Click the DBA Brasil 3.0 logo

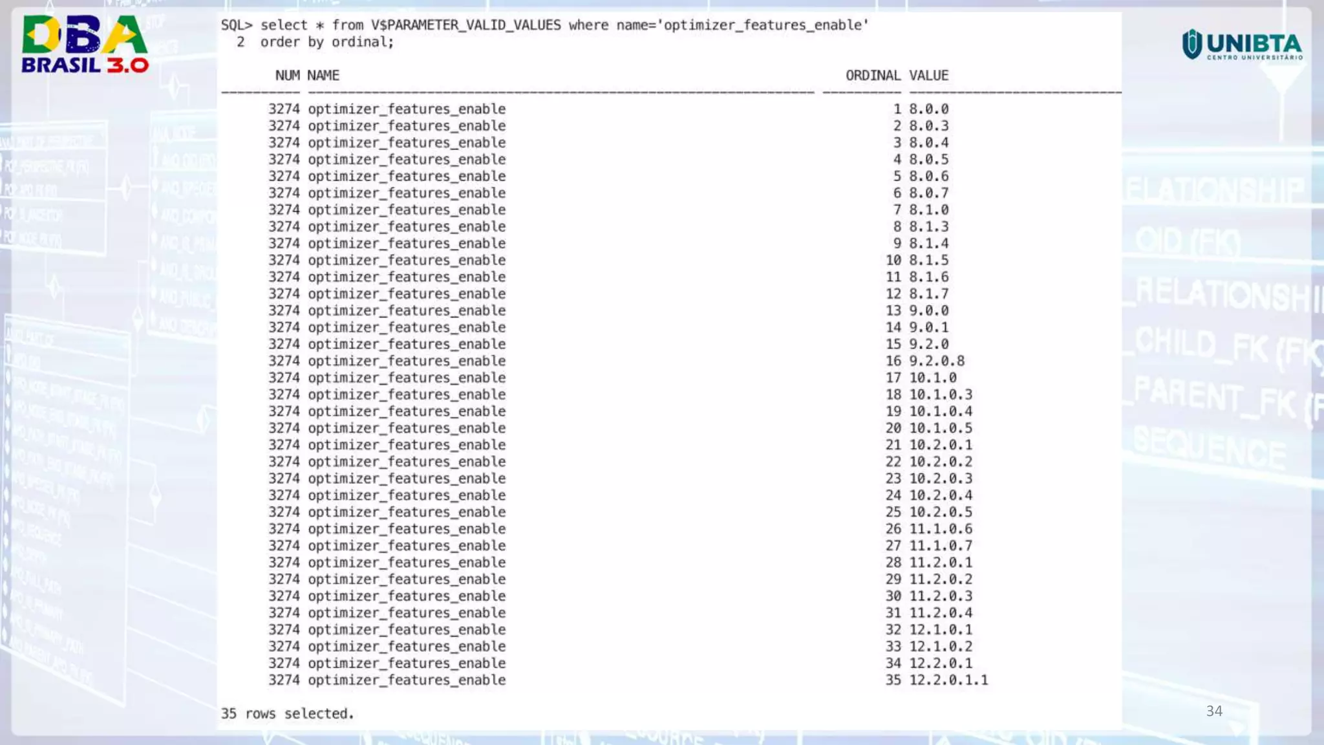(85, 44)
